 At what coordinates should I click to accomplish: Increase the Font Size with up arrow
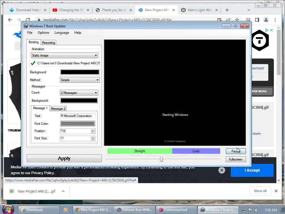(x=93, y=137)
